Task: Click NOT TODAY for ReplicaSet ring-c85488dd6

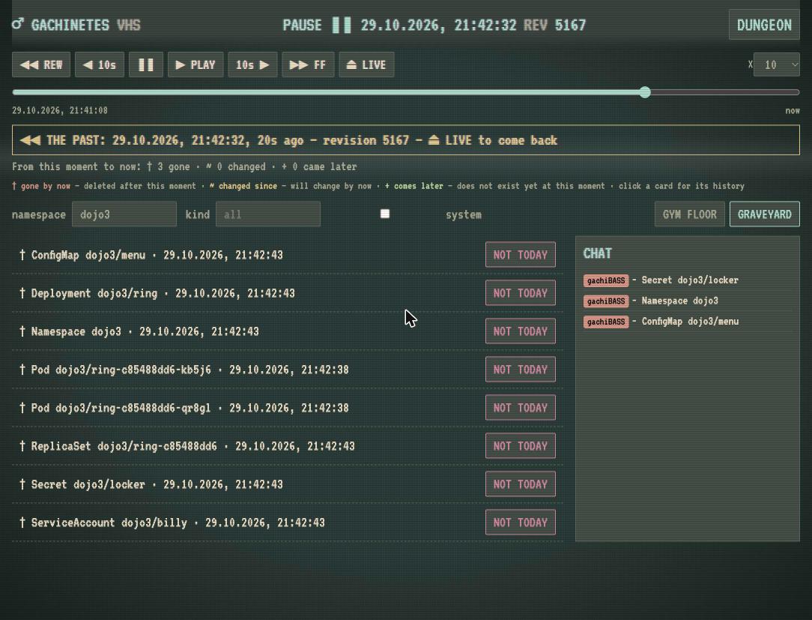Action: [x=521, y=446]
